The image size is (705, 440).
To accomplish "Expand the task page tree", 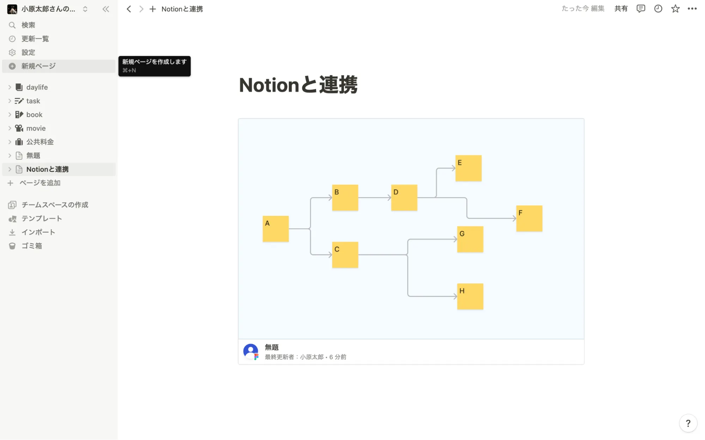I will coord(10,101).
